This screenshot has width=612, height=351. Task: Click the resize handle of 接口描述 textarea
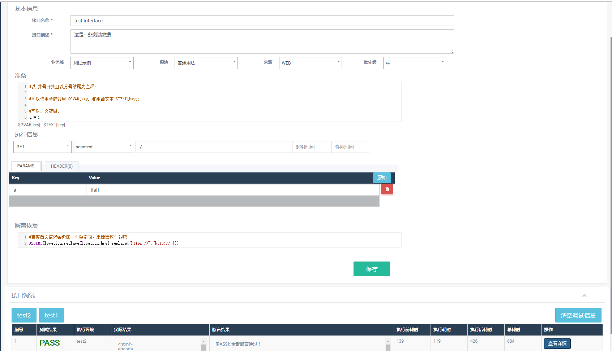(452, 52)
